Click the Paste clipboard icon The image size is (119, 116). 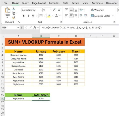tap(8, 10)
